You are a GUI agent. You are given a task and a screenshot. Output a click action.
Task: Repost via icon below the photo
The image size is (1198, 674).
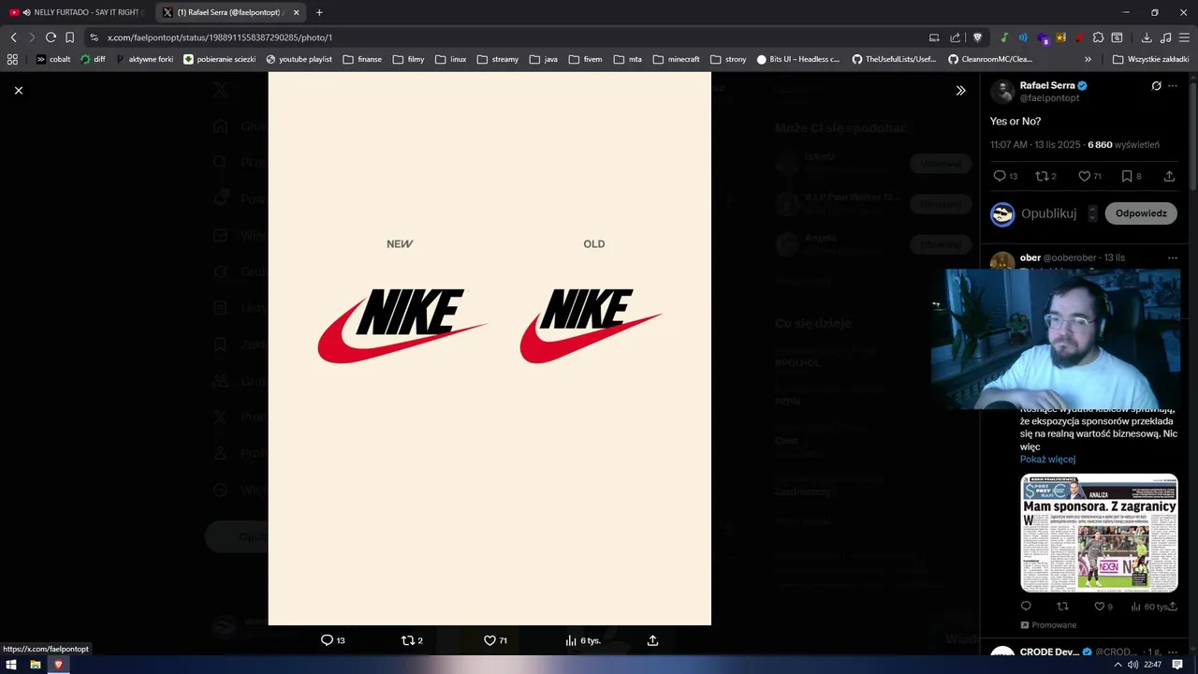[407, 640]
